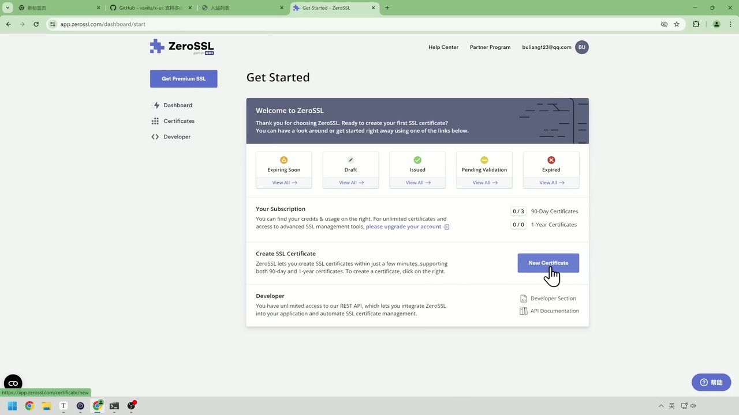Select Dashboard in the sidebar

(x=177, y=105)
